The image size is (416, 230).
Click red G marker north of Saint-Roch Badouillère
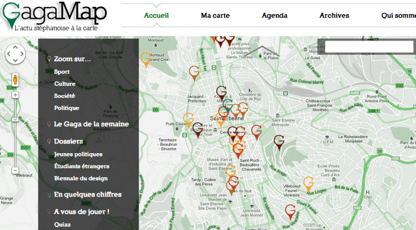(x=238, y=151)
